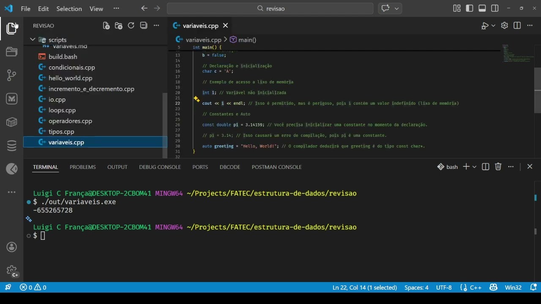The height and width of the screenshot is (304, 541).
Task: Expand the Copilot chat dropdown in title bar
Action: click(x=397, y=8)
